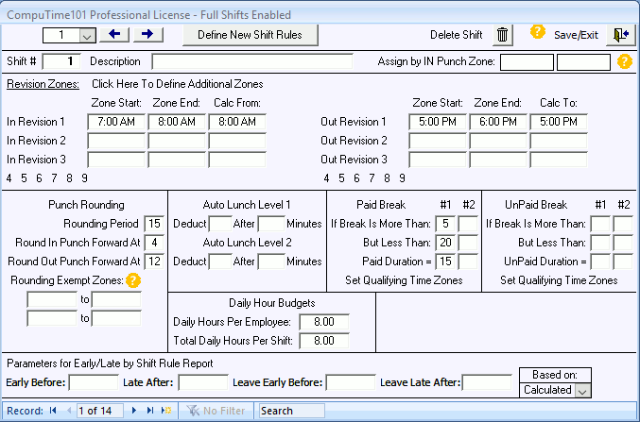Open help icon for IN Punch Zone
The width and height of the screenshot is (640, 422).
(625, 61)
